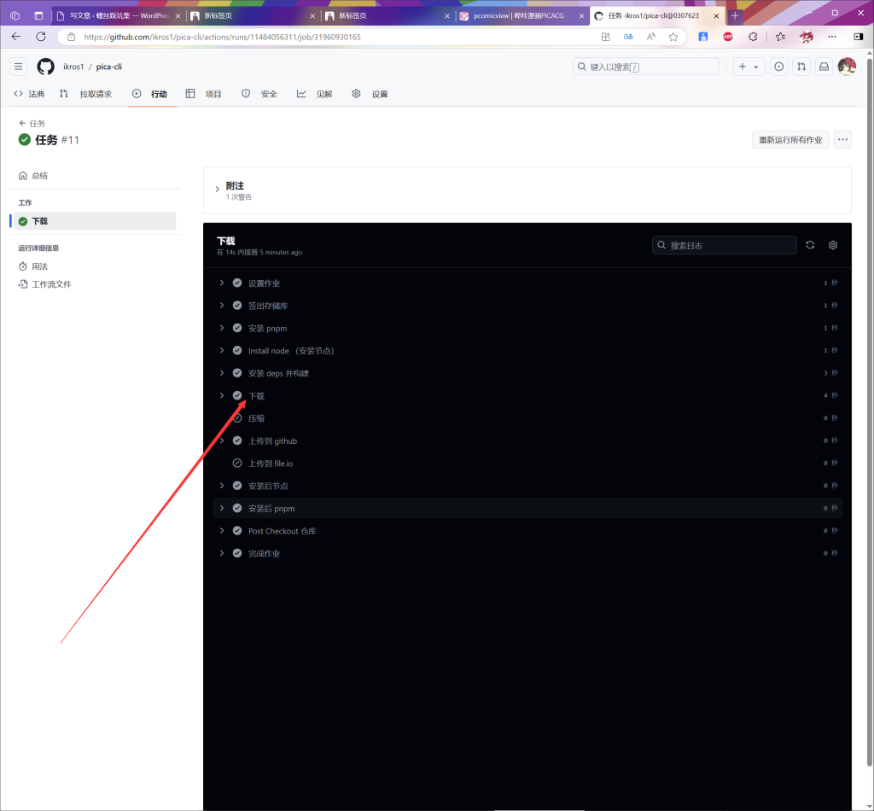Focus the 搜索日志 log search field

click(724, 245)
